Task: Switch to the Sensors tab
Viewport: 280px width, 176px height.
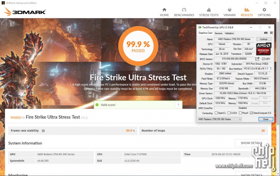Action: [x=218, y=33]
